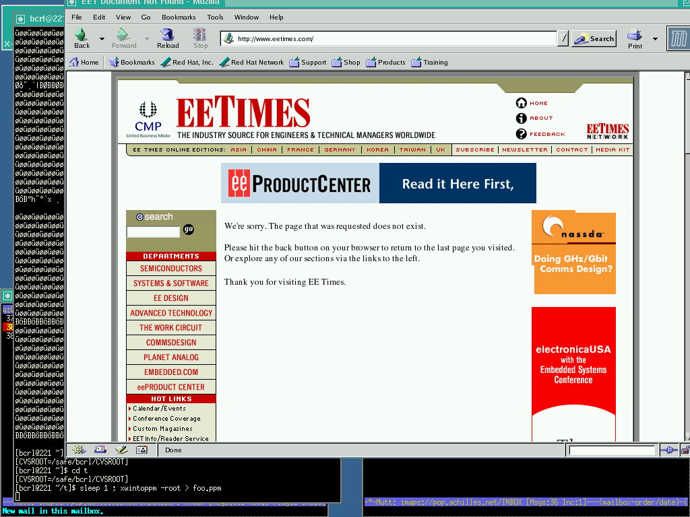Open the Products bookmark folder
690x517 pixels.
coord(385,63)
